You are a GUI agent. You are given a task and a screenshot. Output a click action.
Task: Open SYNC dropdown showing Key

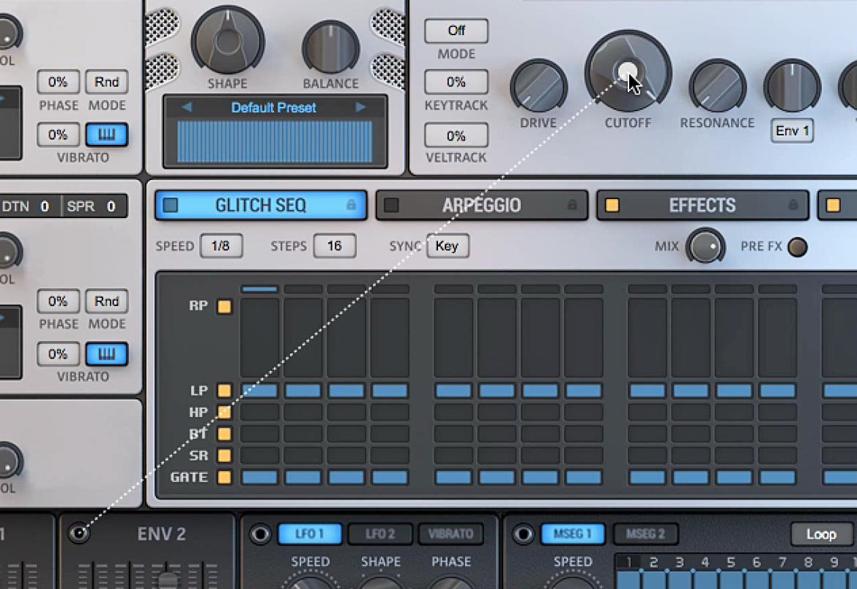pyautogui.click(x=448, y=246)
